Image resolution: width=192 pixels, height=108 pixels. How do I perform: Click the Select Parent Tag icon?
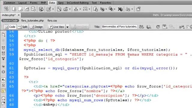pos(3,67)
